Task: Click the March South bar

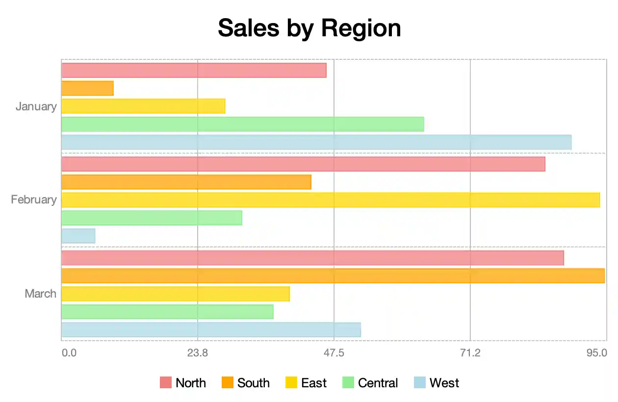Action: (333, 276)
